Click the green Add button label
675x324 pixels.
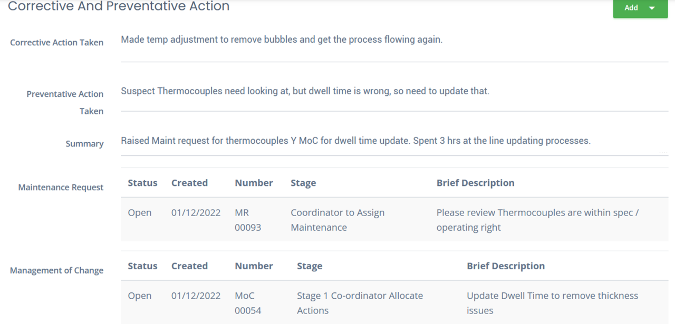(631, 8)
